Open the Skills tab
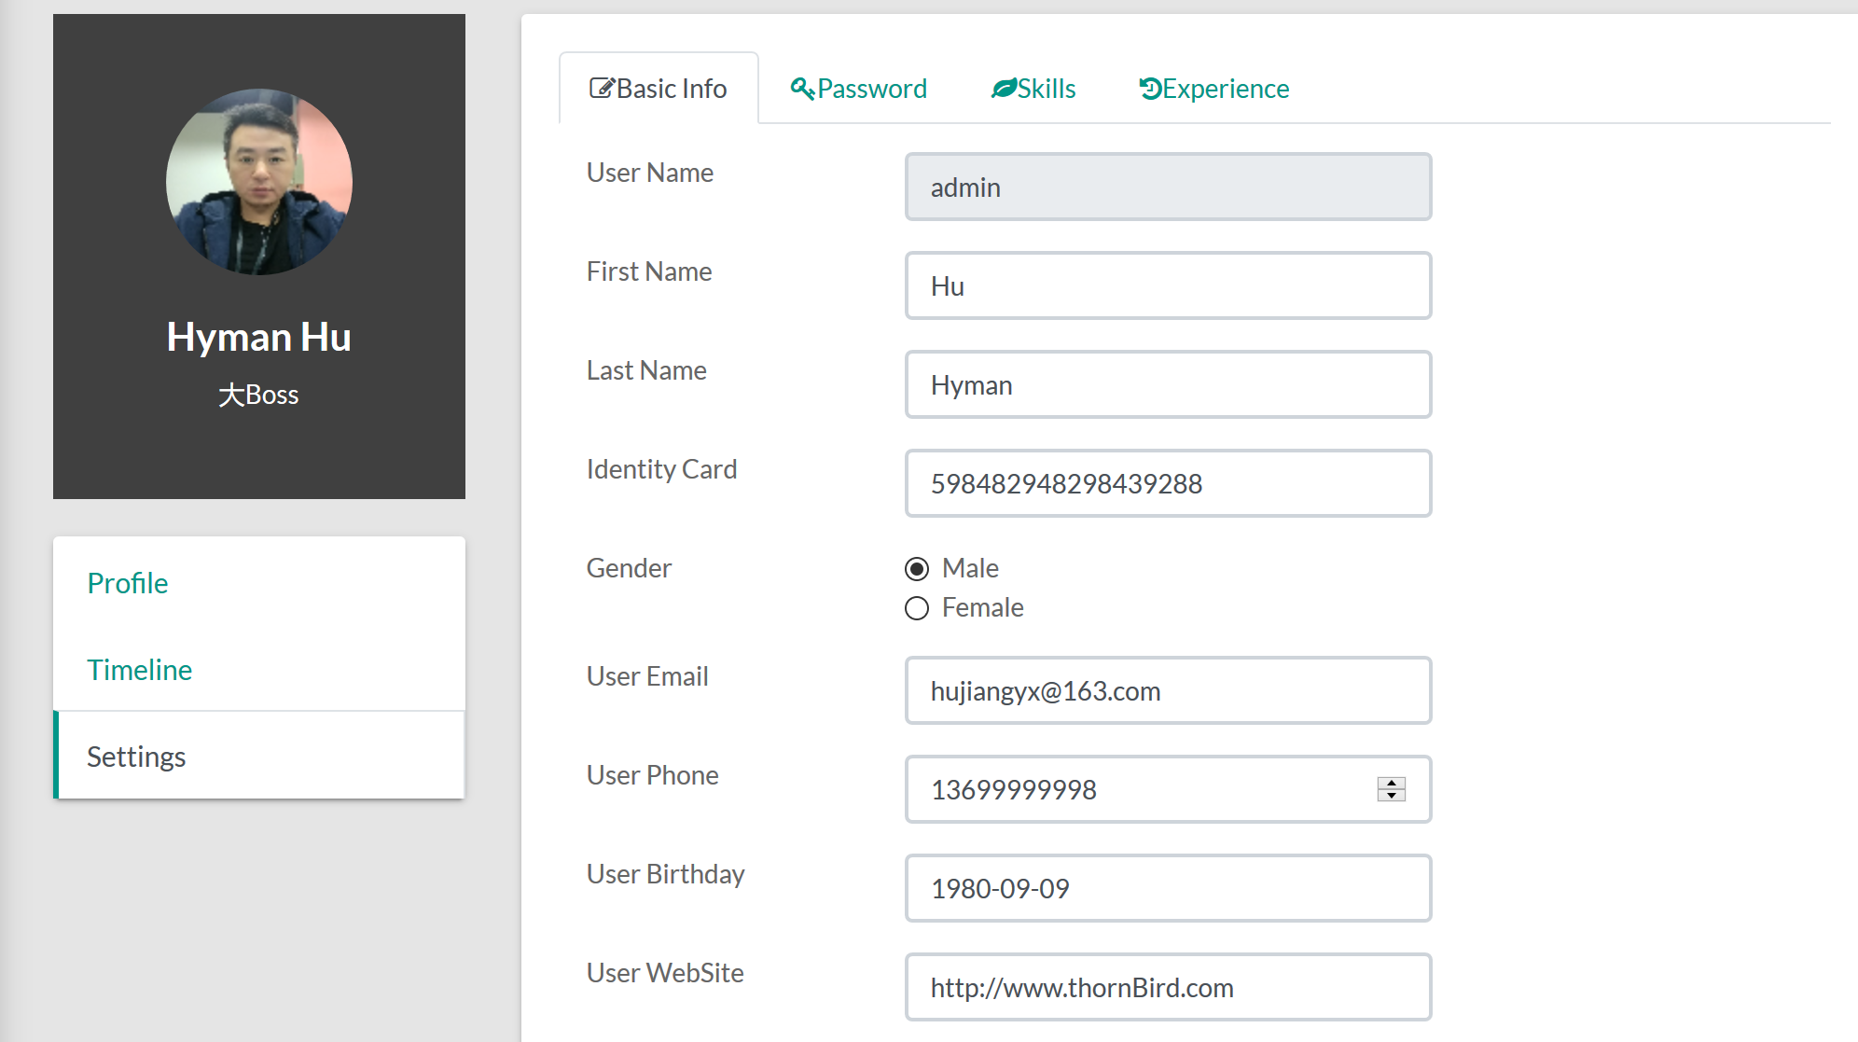The width and height of the screenshot is (1858, 1042). [x=1033, y=89]
